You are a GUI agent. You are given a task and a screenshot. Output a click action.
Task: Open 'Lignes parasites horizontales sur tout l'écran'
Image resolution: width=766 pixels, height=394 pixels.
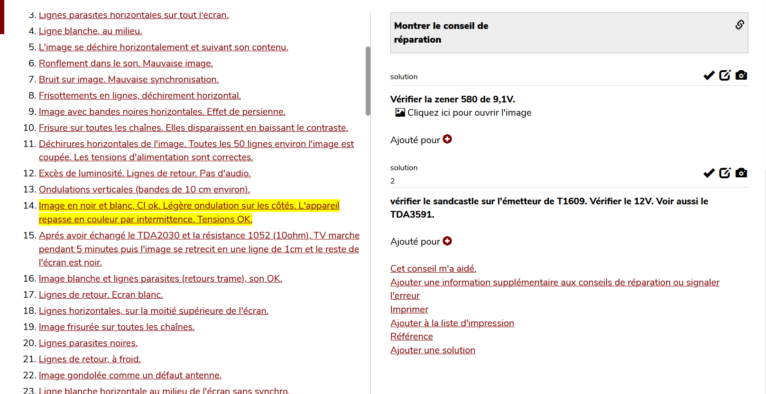[x=133, y=15]
